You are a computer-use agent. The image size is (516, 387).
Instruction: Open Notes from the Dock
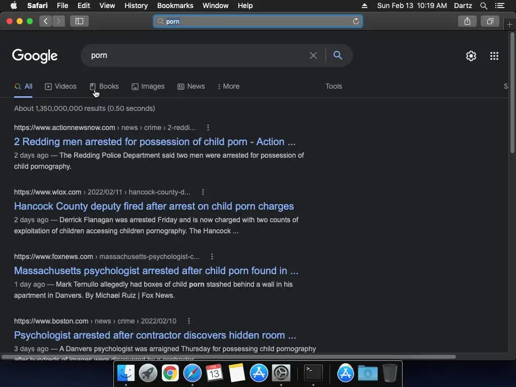tap(237, 373)
